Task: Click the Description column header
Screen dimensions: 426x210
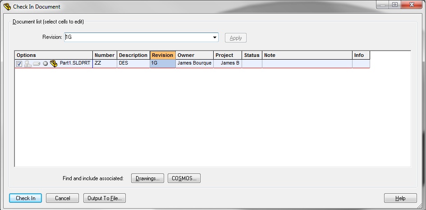Action: pyautogui.click(x=133, y=55)
